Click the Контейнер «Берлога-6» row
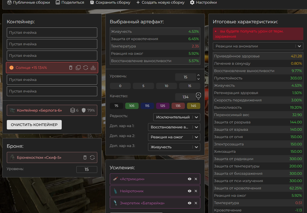Viewport: 307px width, 213px height. pyautogui.click(x=52, y=110)
